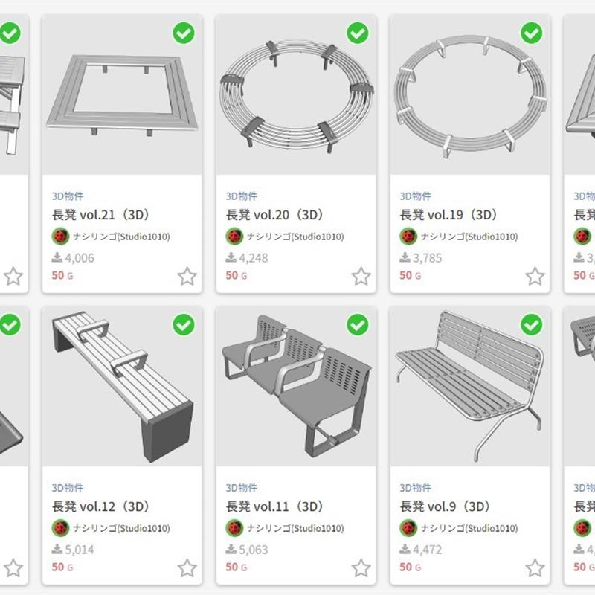Favorite 長凳 vol.11 using star icon
595x595 pixels.
[x=361, y=568]
